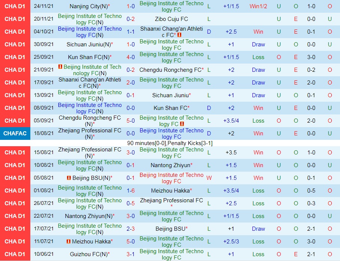Select the 3-0 score on 15/08/21
Screen dimensions: 340x261
tap(131, 153)
